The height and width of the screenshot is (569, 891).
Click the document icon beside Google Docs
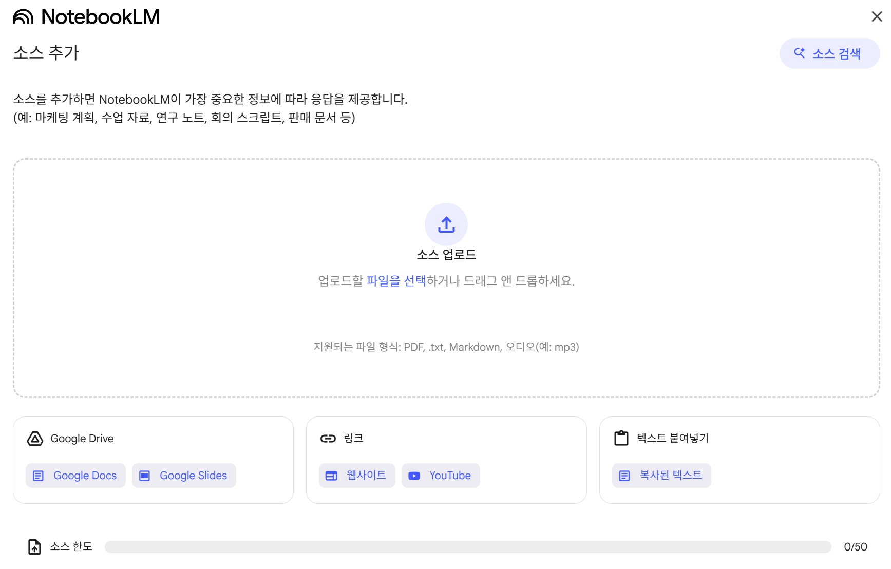click(38, 476)
